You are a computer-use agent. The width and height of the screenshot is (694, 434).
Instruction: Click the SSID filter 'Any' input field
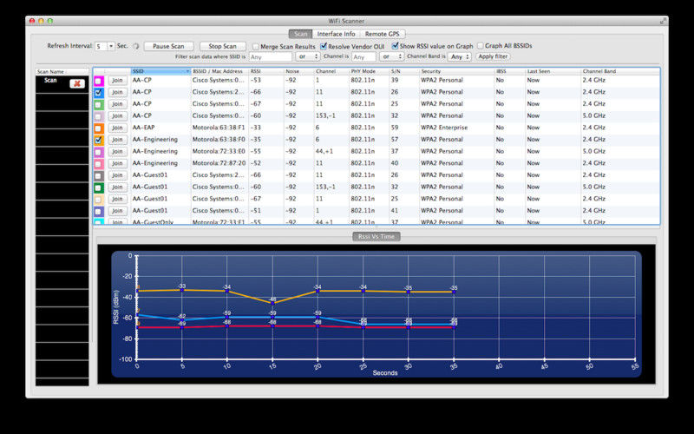(271, 57)
